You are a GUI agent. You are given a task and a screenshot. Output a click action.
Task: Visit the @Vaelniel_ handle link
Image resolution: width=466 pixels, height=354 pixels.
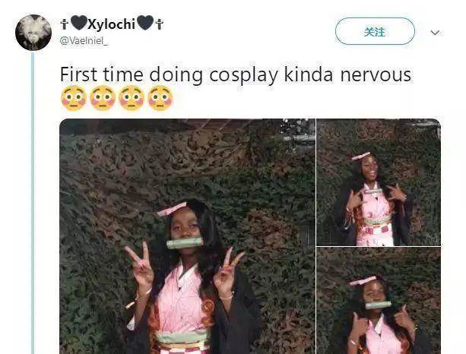click(84, 41)
